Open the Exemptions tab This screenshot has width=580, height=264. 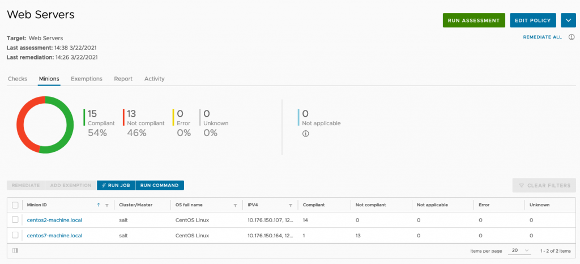(87, 79)
